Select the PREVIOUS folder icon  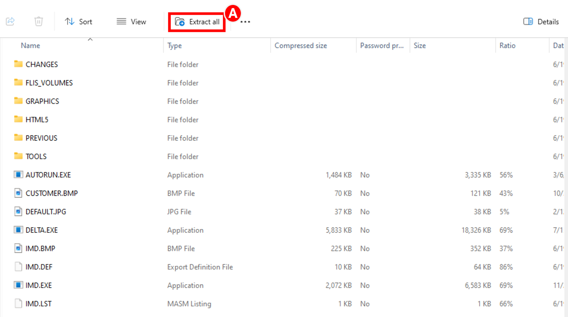point(18,138)
